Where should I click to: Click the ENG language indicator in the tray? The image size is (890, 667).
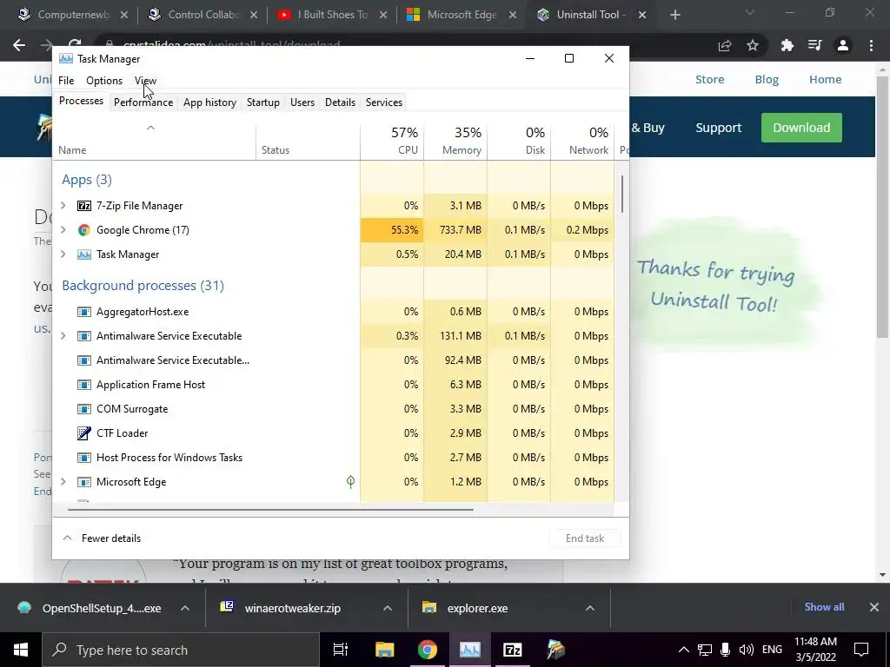[x=772, y=650]
